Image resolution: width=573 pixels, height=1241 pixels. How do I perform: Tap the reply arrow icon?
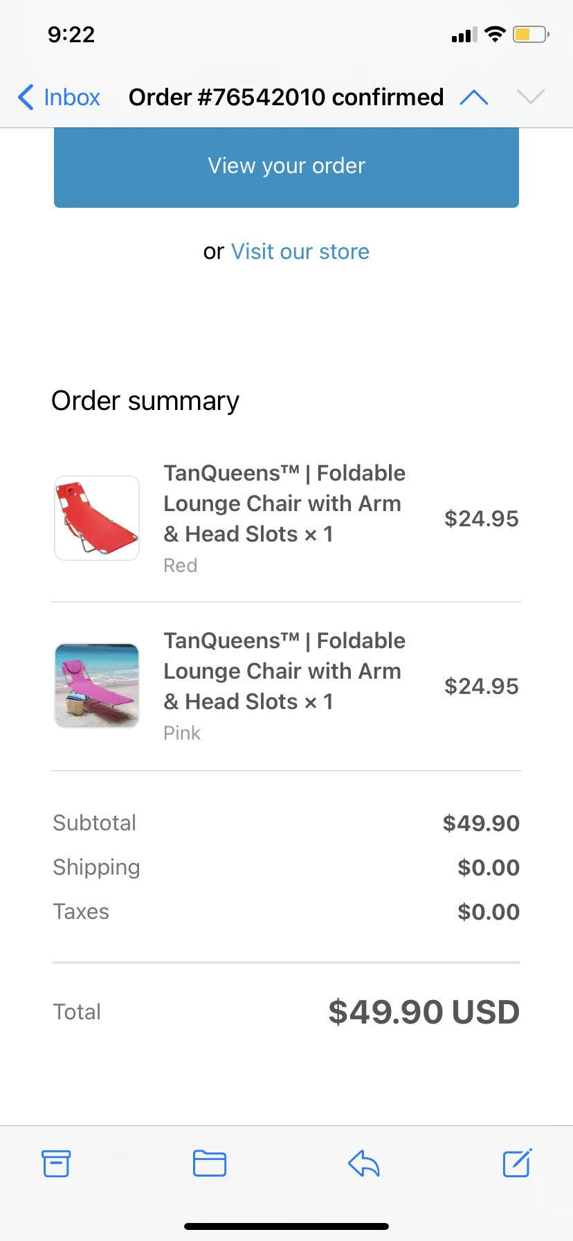click(x=364, y=1163)
